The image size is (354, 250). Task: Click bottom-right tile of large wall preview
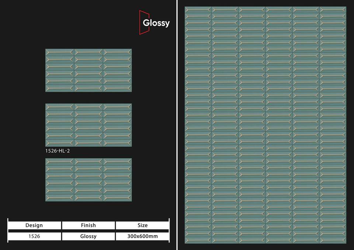click(333, 240)
